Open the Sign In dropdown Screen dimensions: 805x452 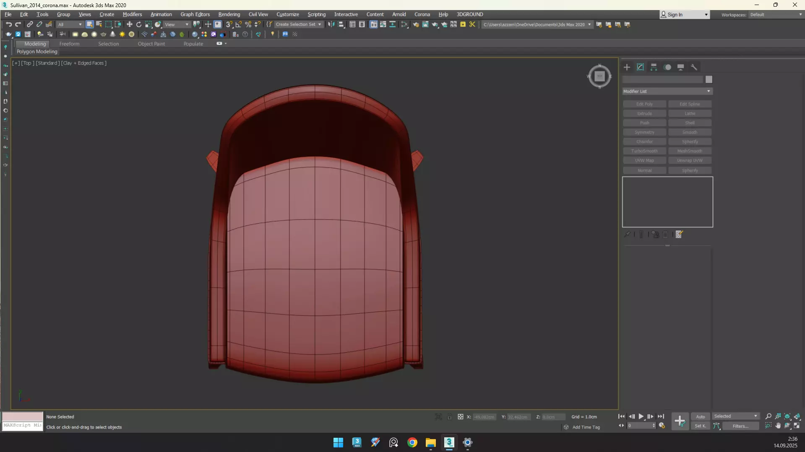tap(684, 15)
